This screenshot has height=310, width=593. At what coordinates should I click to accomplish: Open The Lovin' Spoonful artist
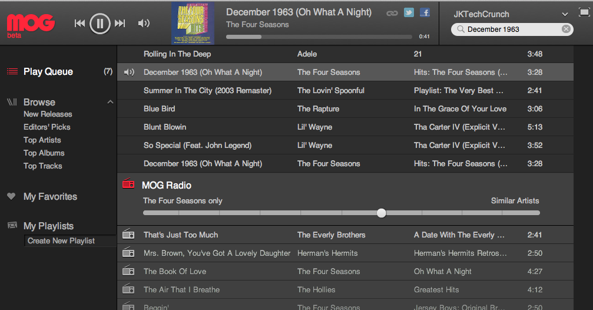pyautogui.click(x=331, y=90)
